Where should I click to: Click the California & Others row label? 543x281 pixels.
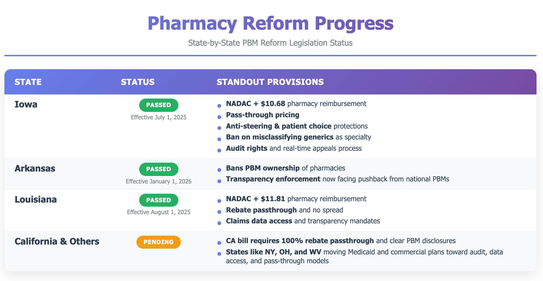[x=57, y=241]
